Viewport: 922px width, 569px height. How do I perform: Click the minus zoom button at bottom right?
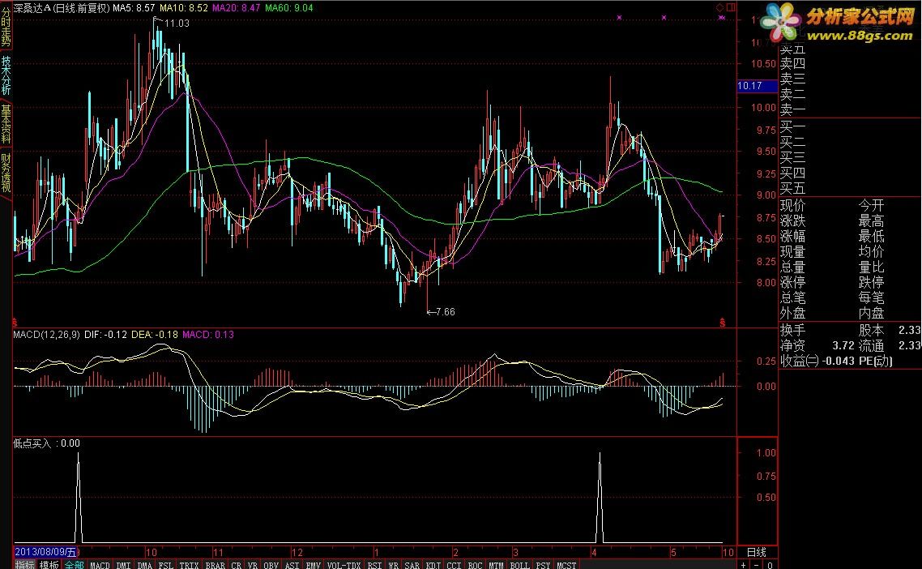tap(756, 565)
